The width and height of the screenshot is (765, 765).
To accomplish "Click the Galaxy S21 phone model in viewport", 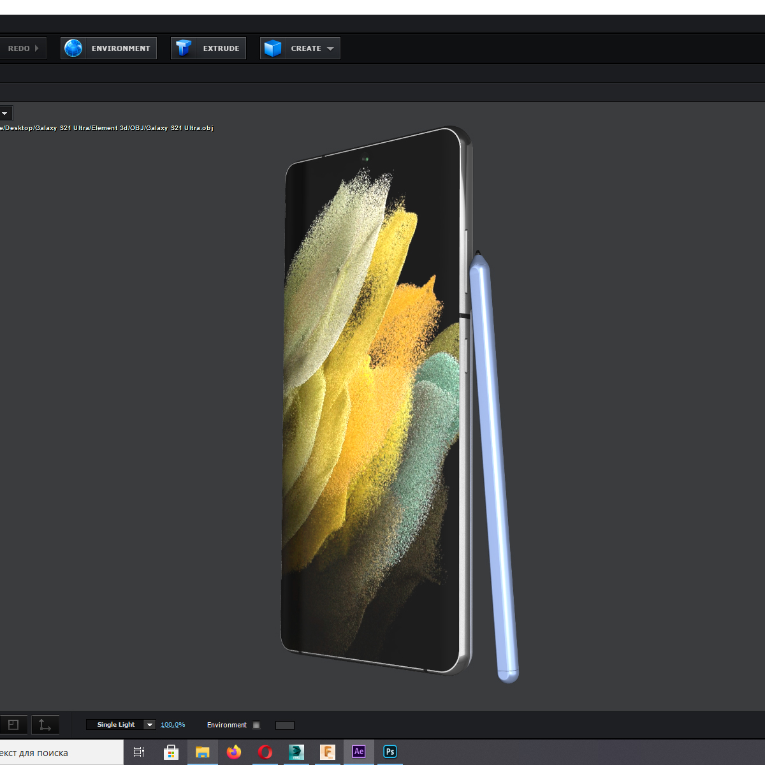I will tap(376, 402).
